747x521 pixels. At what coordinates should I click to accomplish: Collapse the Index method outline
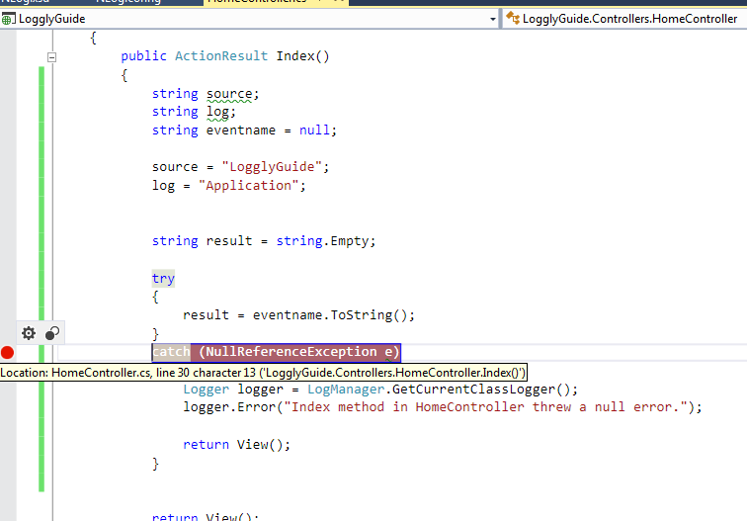tap(52, 57)
